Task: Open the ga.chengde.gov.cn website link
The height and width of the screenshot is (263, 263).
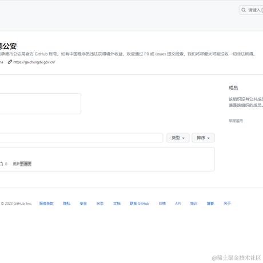Action: tap(34, 62)
